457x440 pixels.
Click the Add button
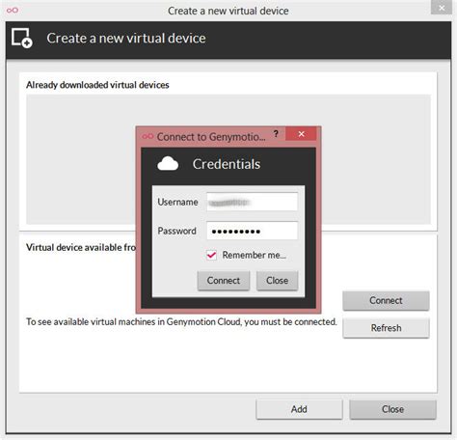[299, 409]
